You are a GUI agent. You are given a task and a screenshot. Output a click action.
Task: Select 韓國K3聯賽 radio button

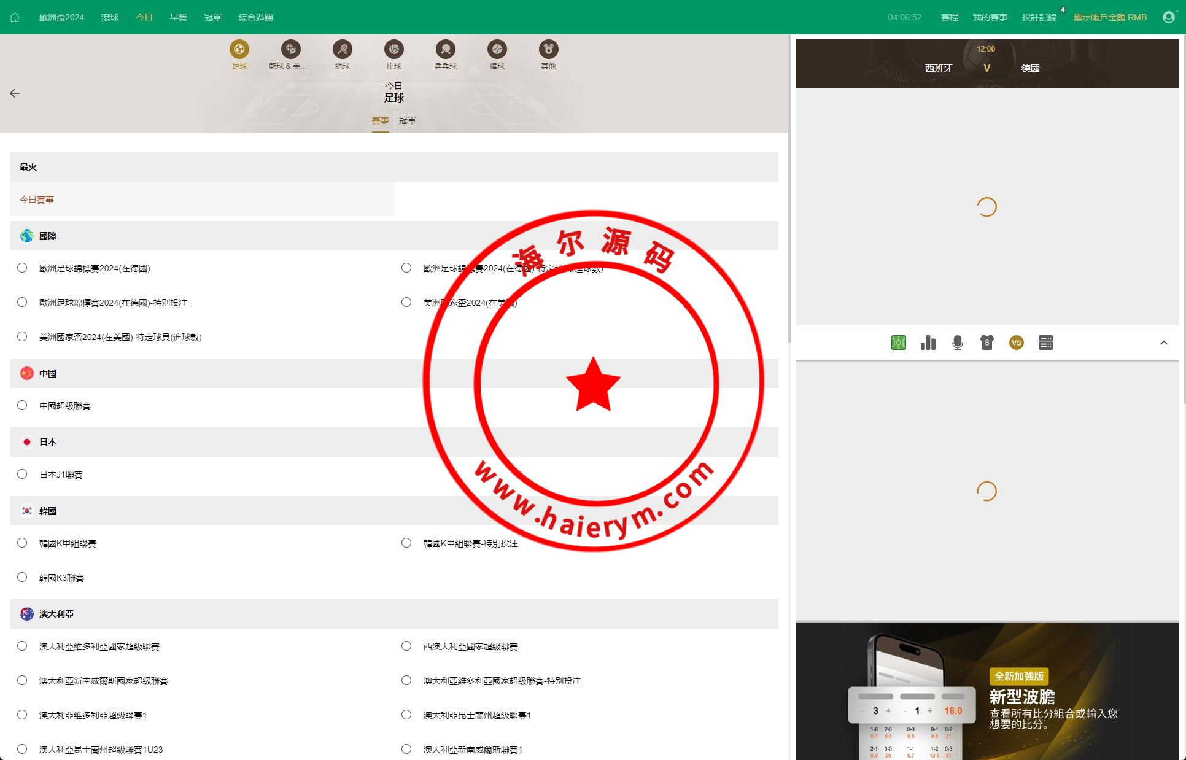22,577
